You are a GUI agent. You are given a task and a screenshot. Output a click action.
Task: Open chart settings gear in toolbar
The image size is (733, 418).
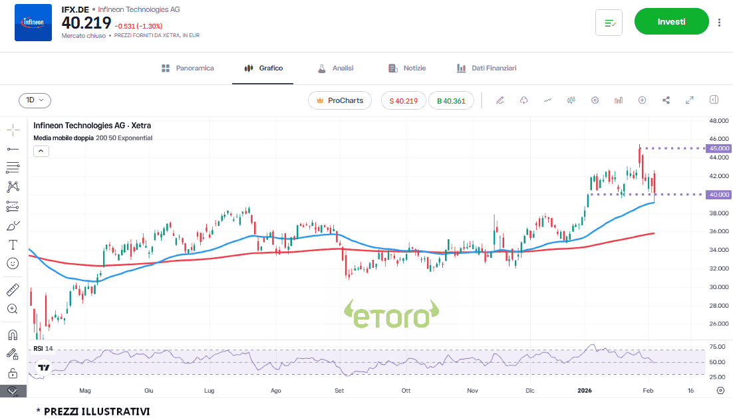point(595,100)
